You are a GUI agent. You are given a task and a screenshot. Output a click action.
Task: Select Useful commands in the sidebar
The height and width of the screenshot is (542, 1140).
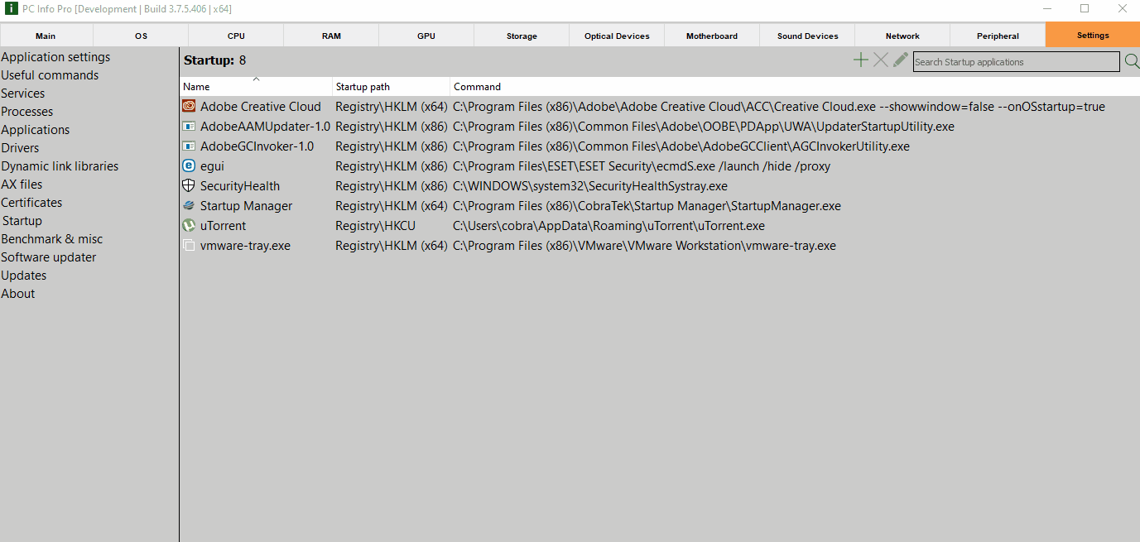50,75
